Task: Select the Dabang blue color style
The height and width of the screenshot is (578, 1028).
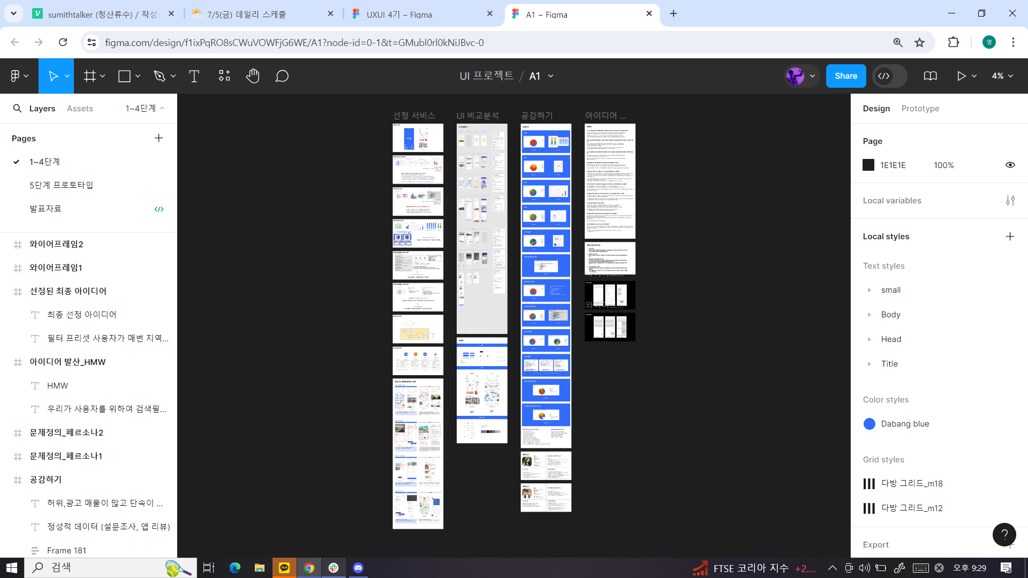Action: tap(905, 424)
